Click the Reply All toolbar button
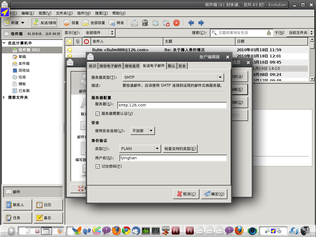The image size is (316, 237). pyautogui.click(x=94, y=23)
